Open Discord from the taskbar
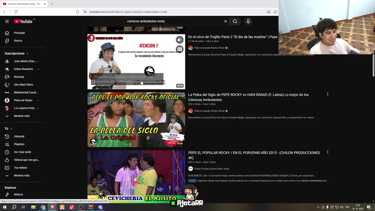375x211 pixels. [x=100, y=207]
